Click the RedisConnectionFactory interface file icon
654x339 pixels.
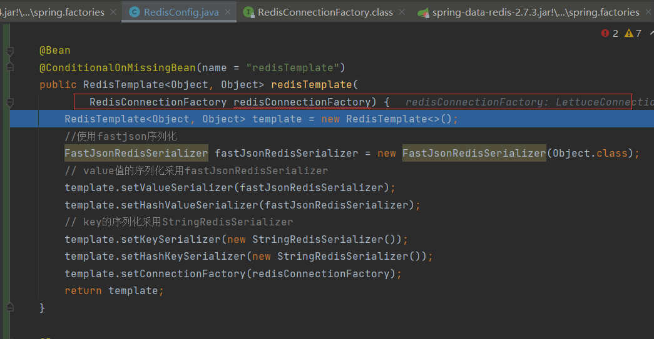point(248,12)
